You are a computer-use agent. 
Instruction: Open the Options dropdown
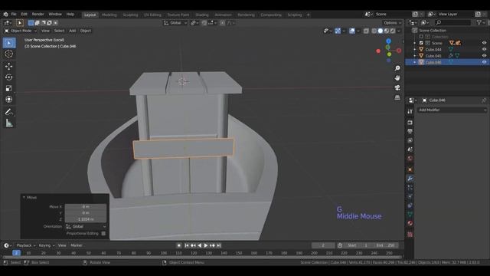click(393, 23)
